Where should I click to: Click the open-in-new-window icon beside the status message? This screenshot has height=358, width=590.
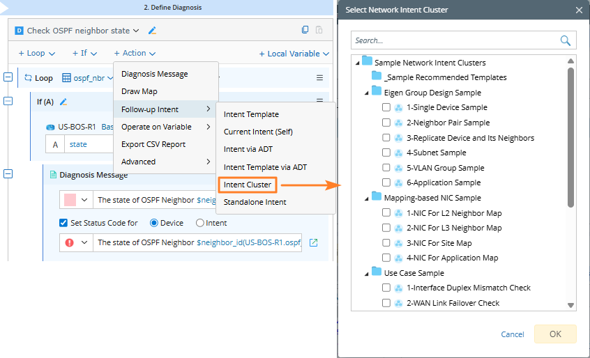(313, 243)
